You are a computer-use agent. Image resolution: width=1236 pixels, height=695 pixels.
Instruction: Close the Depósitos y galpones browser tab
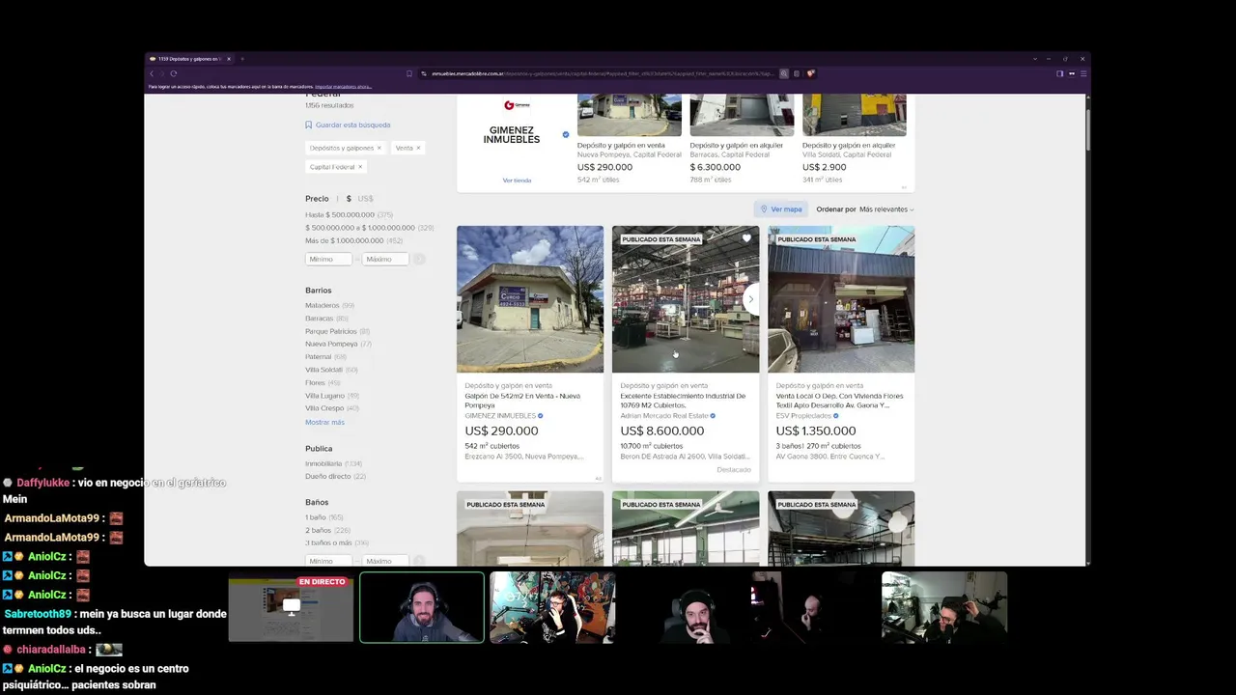click(229, 59)
